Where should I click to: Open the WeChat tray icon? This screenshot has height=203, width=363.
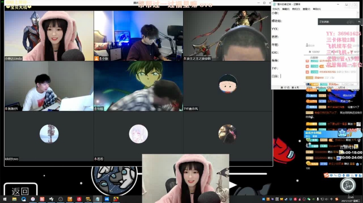point(309,199)
